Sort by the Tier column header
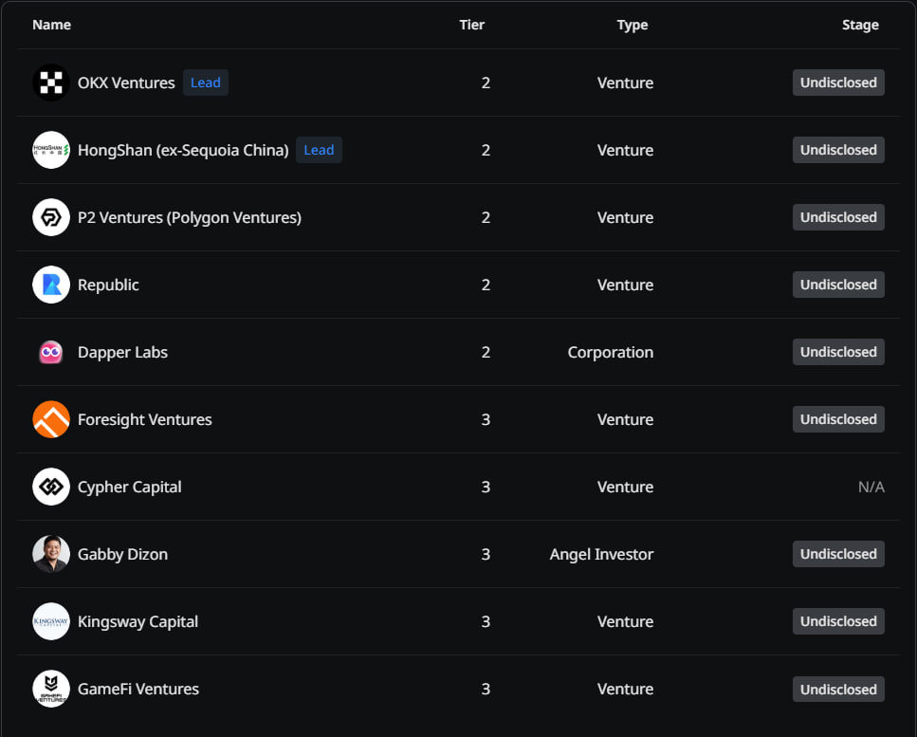 (471, 25)
